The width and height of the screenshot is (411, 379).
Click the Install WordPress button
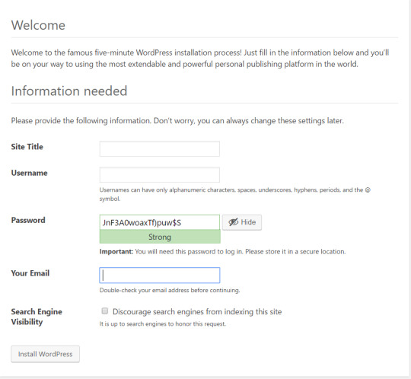click(x=45, y=354)
